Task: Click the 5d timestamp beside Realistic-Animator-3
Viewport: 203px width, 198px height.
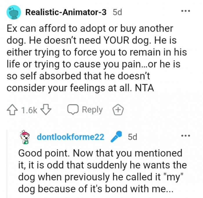Action: [x=117, y=12]
